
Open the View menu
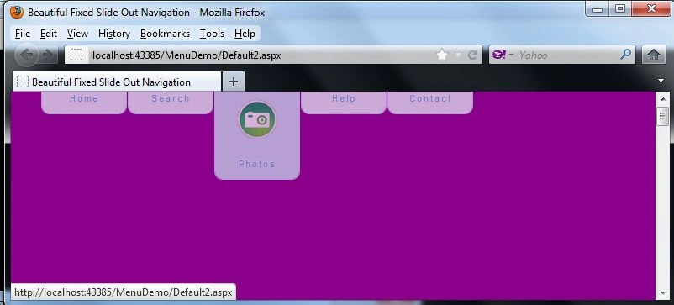click(x=77, y=34)
